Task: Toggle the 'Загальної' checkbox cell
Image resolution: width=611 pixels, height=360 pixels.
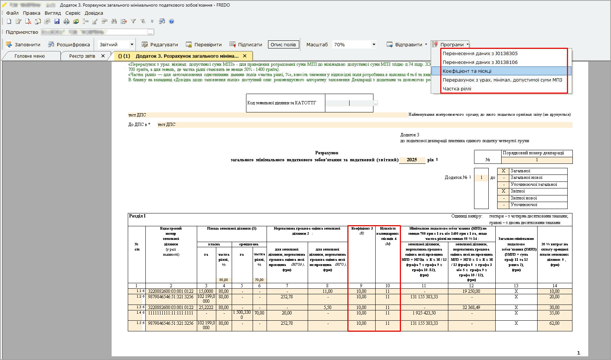Action: tap(503, 171)
